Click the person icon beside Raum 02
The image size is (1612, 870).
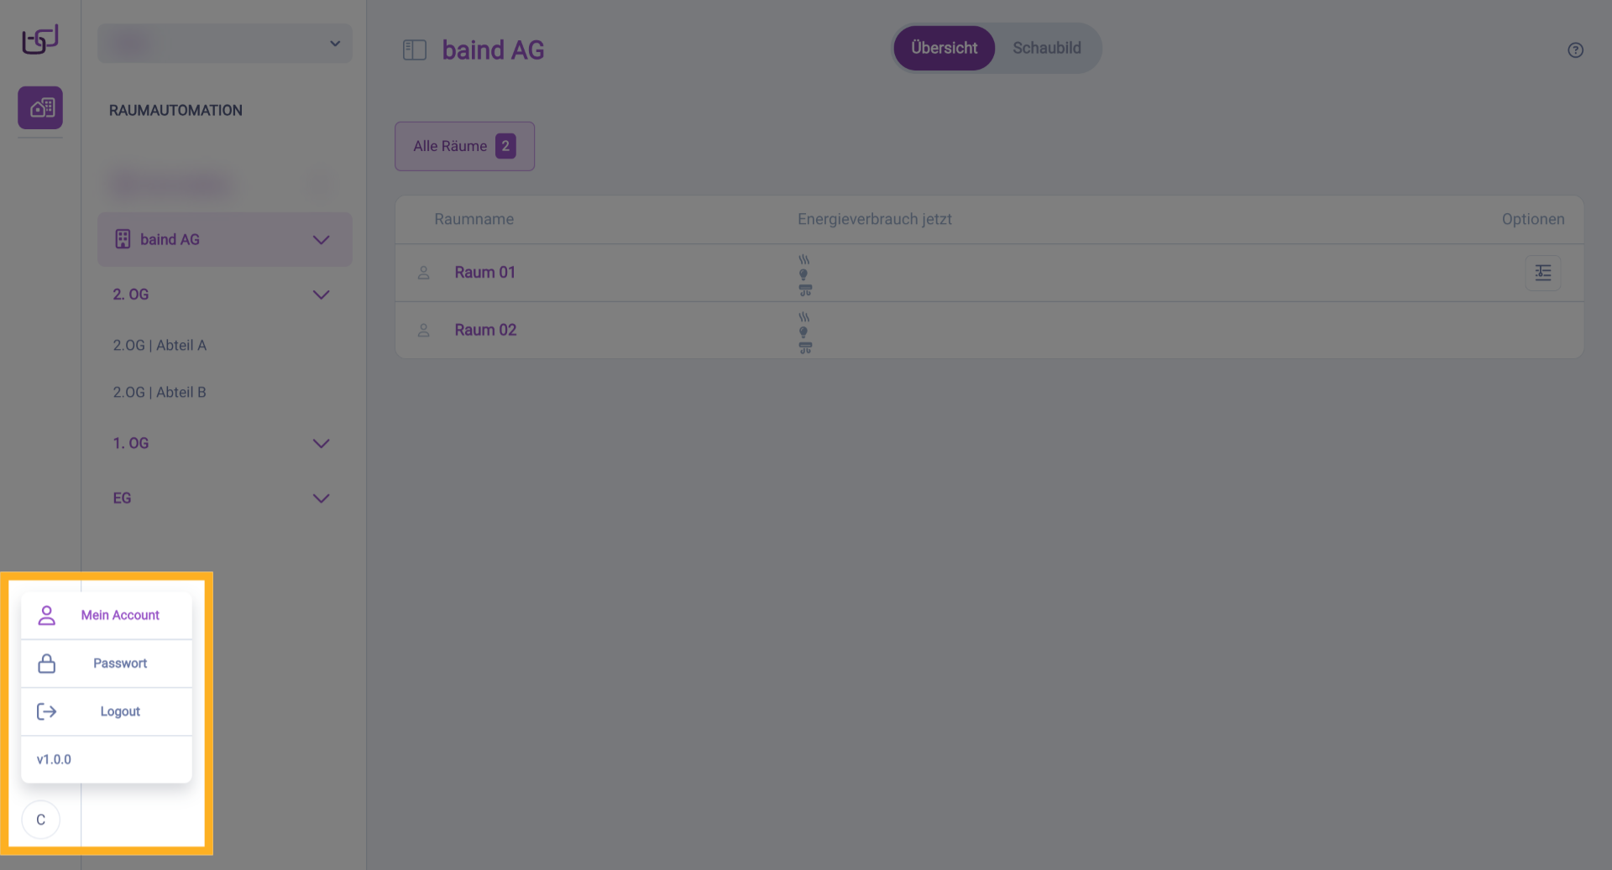(x=424, y=331)
